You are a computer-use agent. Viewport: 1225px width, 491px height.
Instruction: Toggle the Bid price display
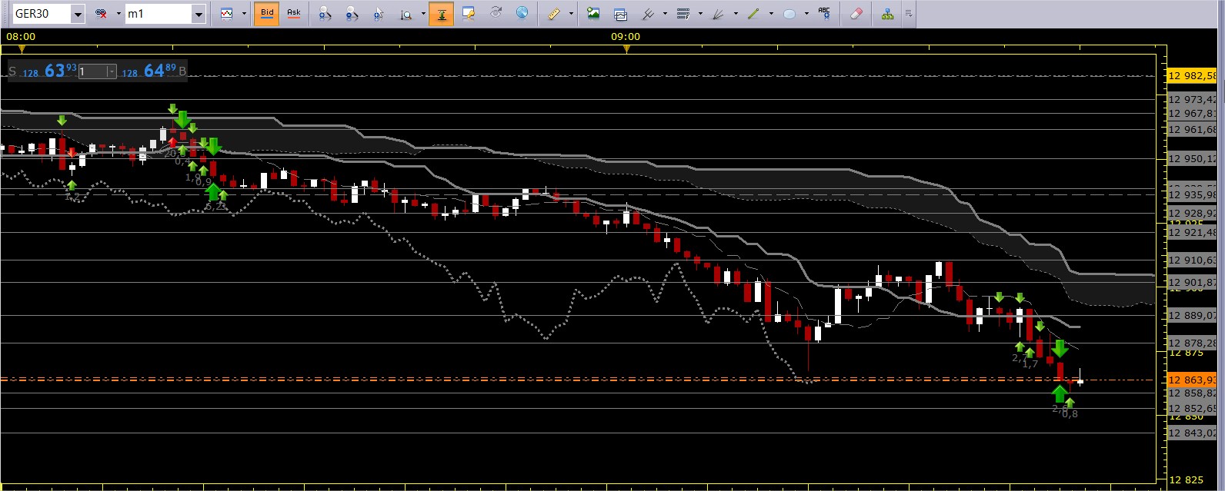(267, 14)
